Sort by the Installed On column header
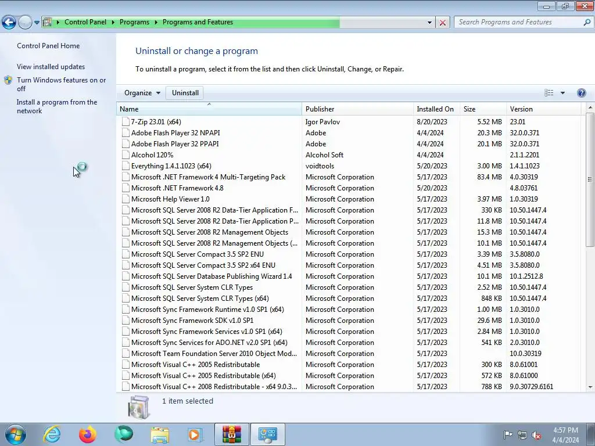Viewport: 595px width, 446px height. pyautogui.click(x=436, y=109)
